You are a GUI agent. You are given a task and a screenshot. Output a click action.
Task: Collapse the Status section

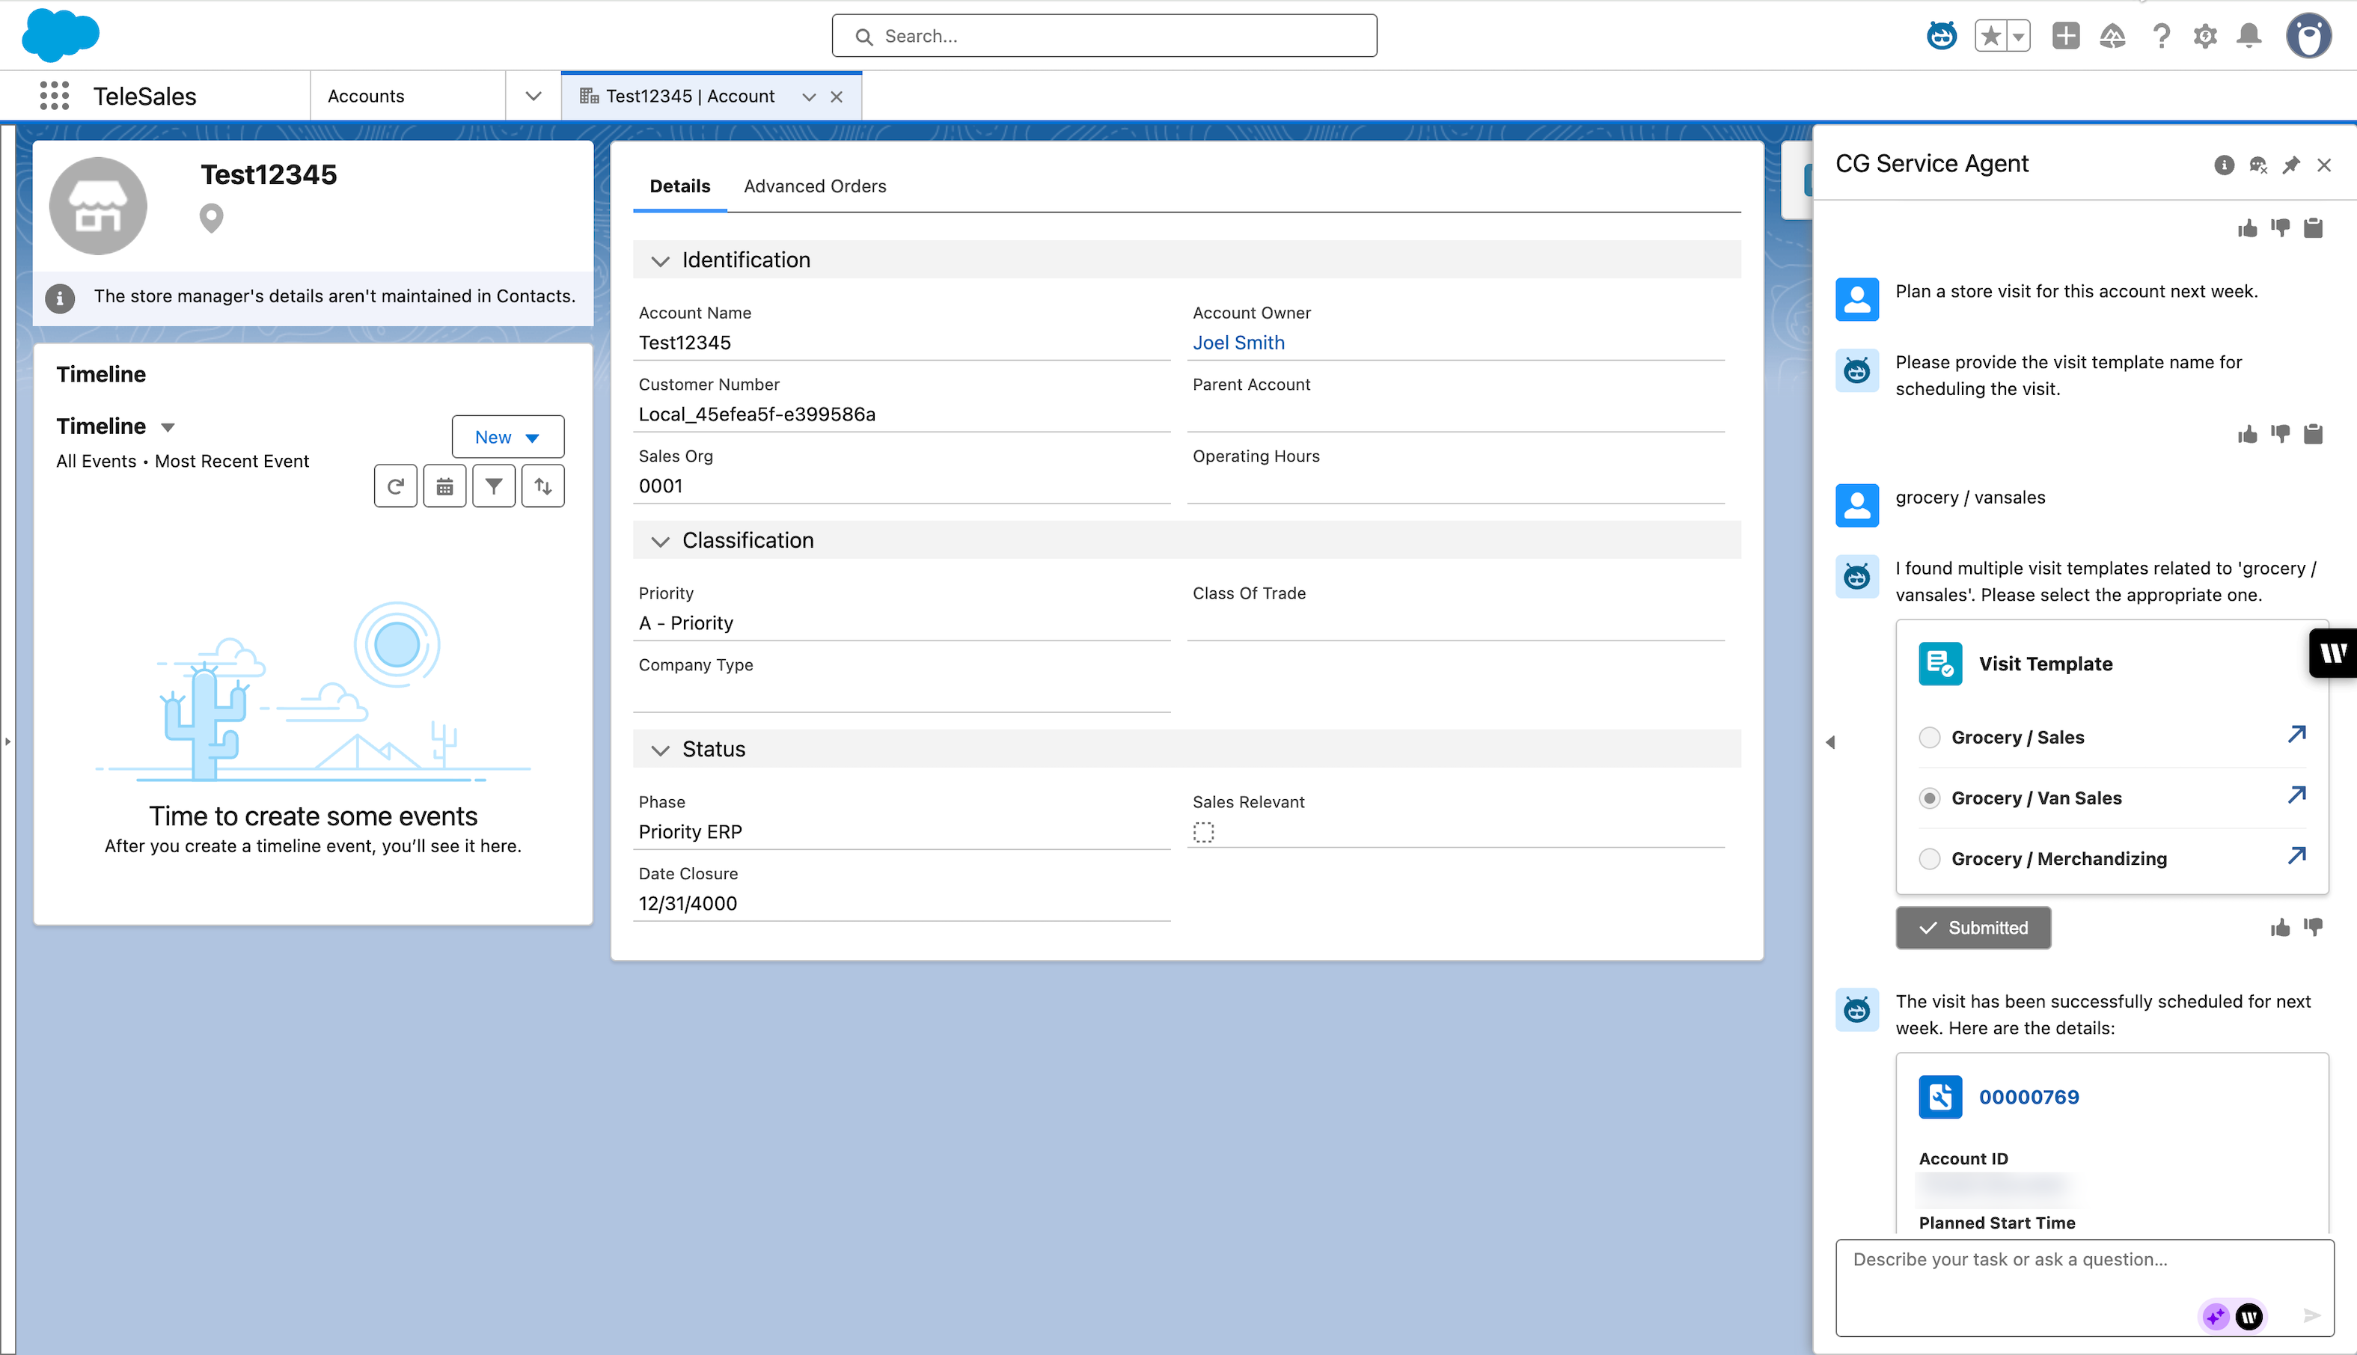(661, 750)
